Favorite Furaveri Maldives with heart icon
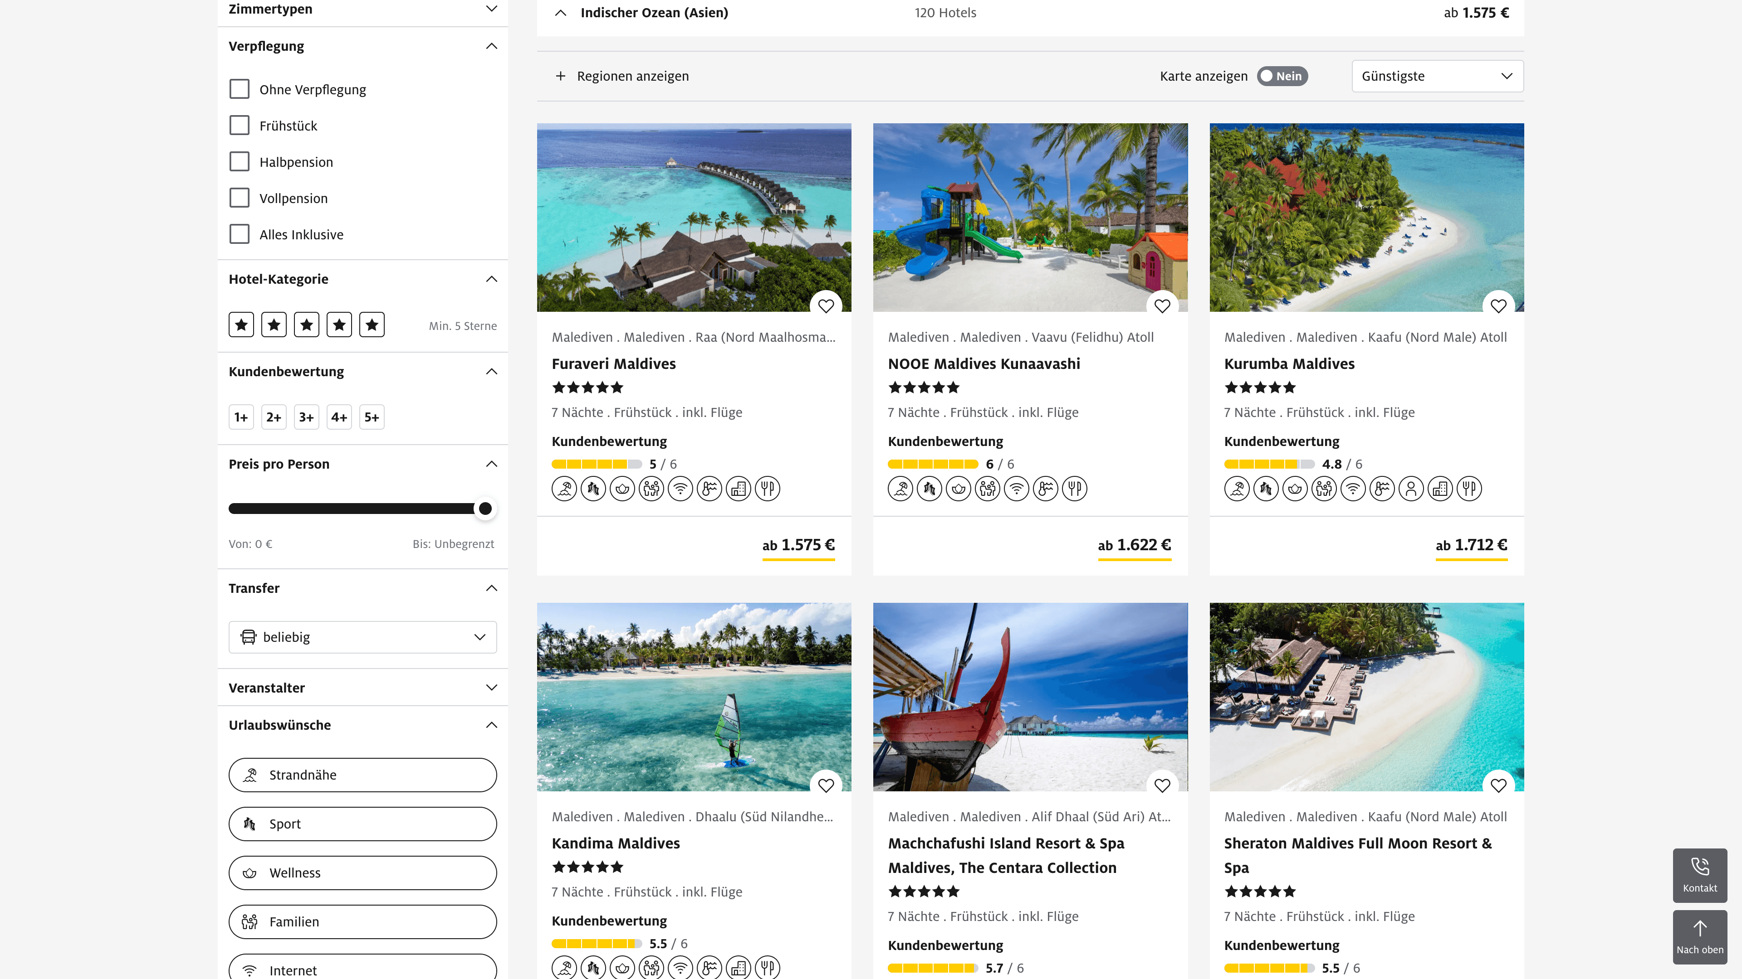 [x=826, y=306]
